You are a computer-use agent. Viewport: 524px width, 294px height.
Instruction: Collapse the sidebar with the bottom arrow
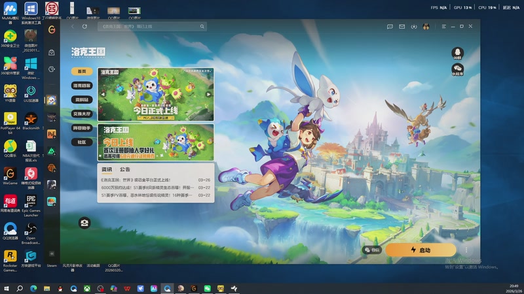(x=52, y=253)
